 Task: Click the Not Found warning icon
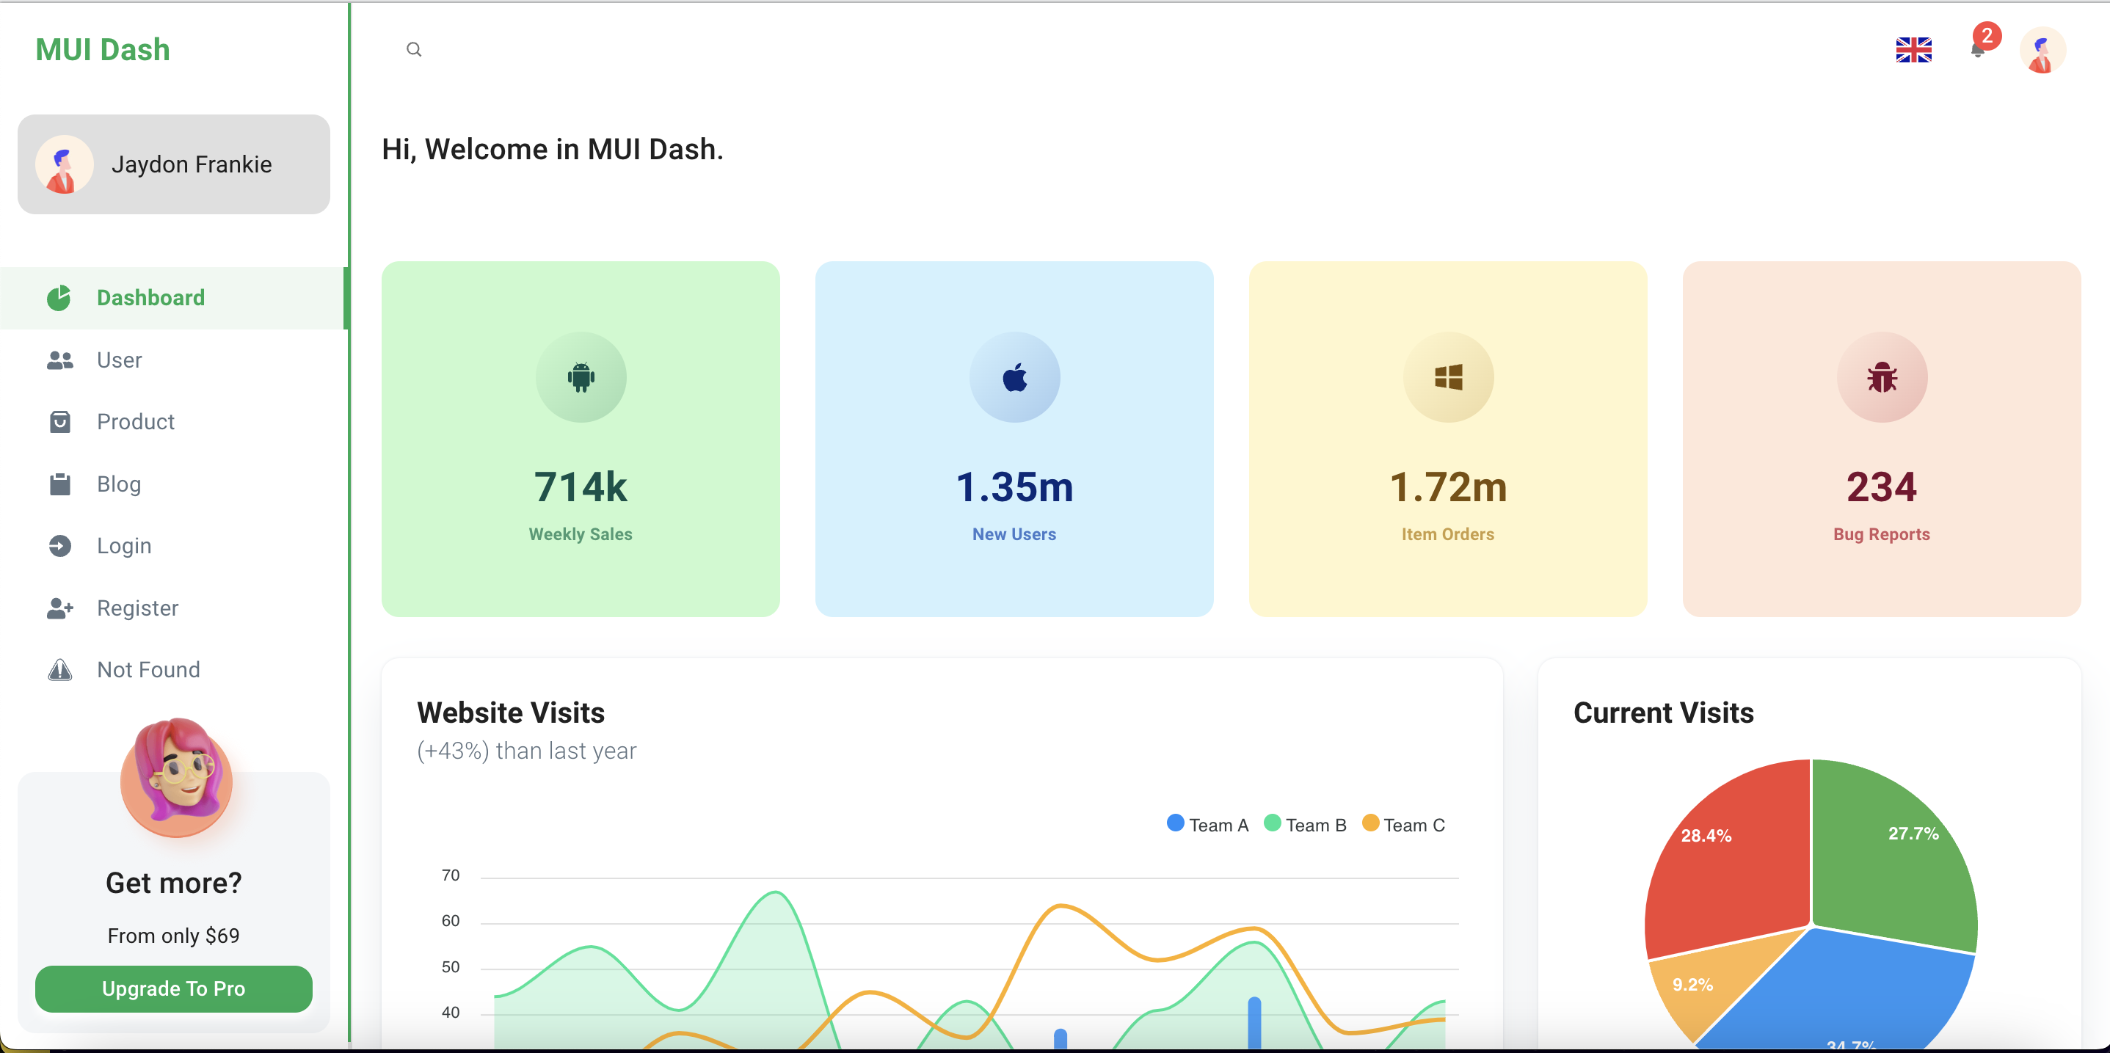pos(59,670)
